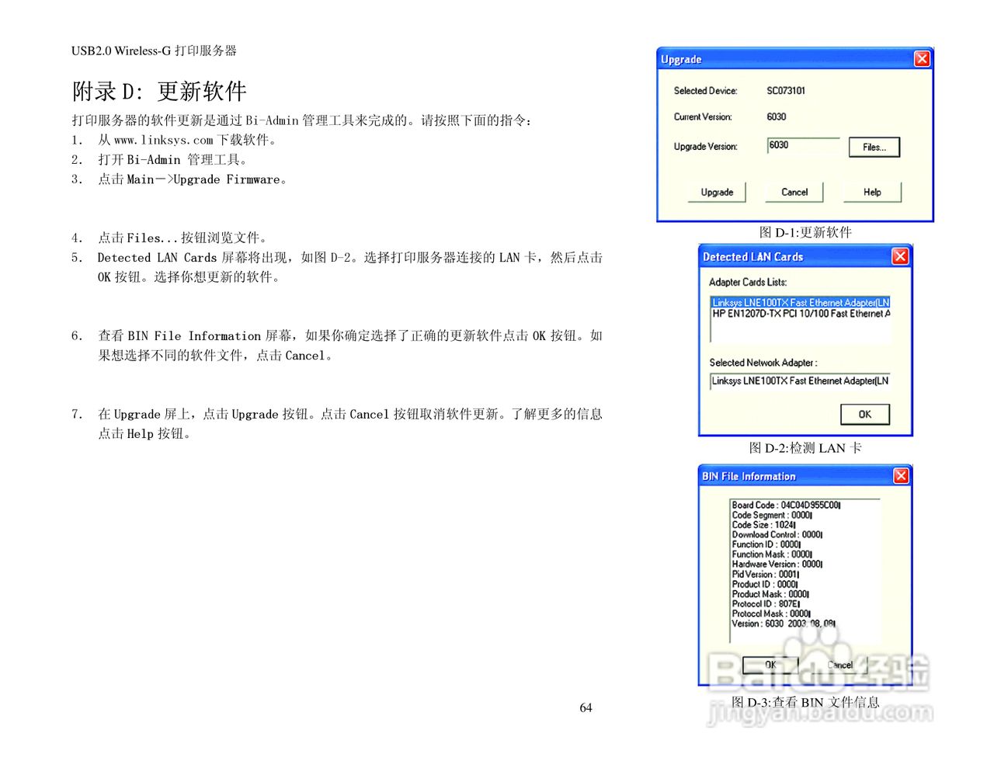This screenshot has height=768, width=994.
Task: Select the HP EN1207D-TX PCI adapter entry
Action: point(800,313)
